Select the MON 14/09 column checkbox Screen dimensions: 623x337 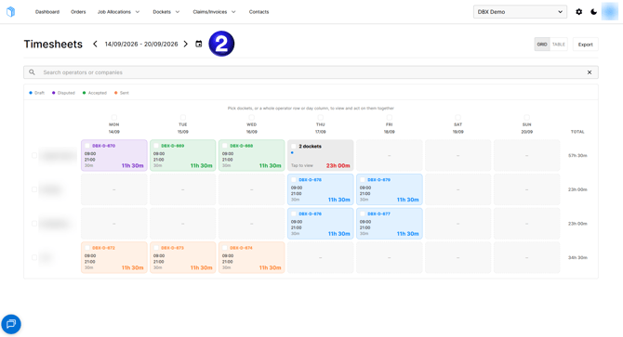[114, 117]
